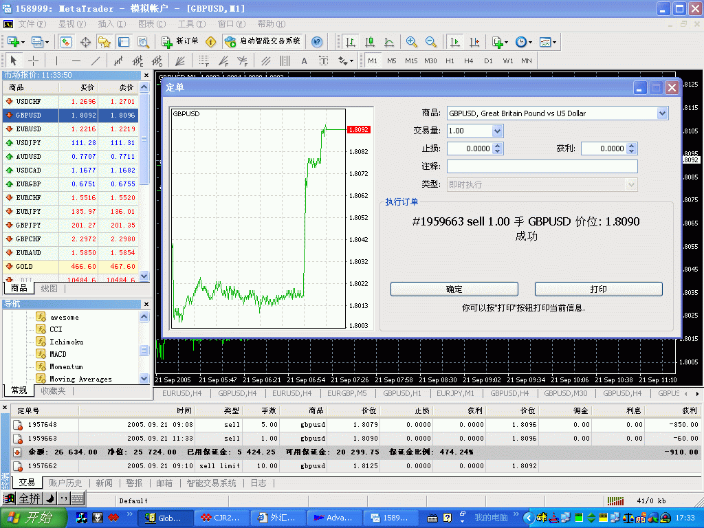Enable the auto-scroll chart toggle
This screenshot has width=704, height=528.
455,42
